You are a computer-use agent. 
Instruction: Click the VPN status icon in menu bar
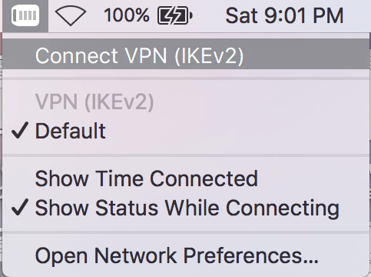25,15
